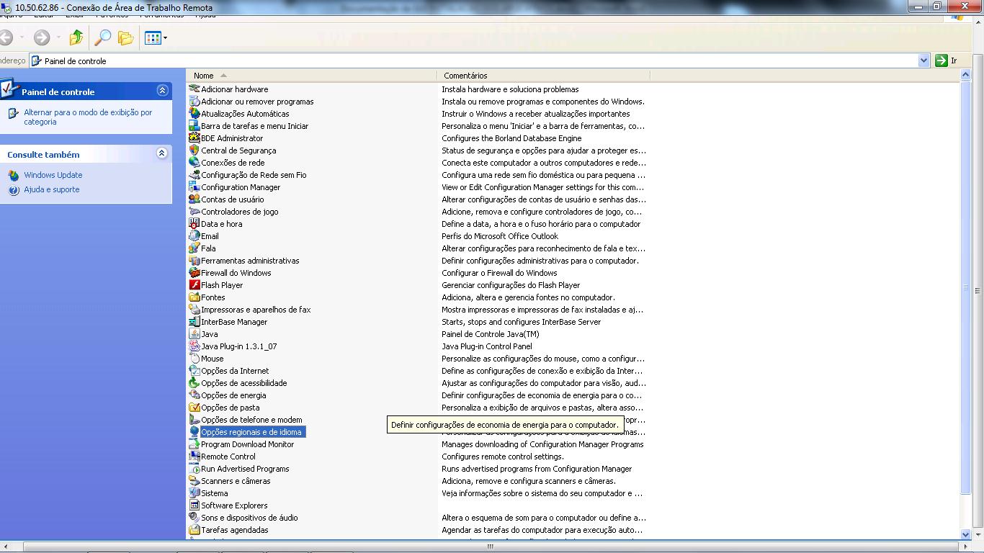Select the Central de Segurança shield icon
984x553 pixels.
coord(194,150)
